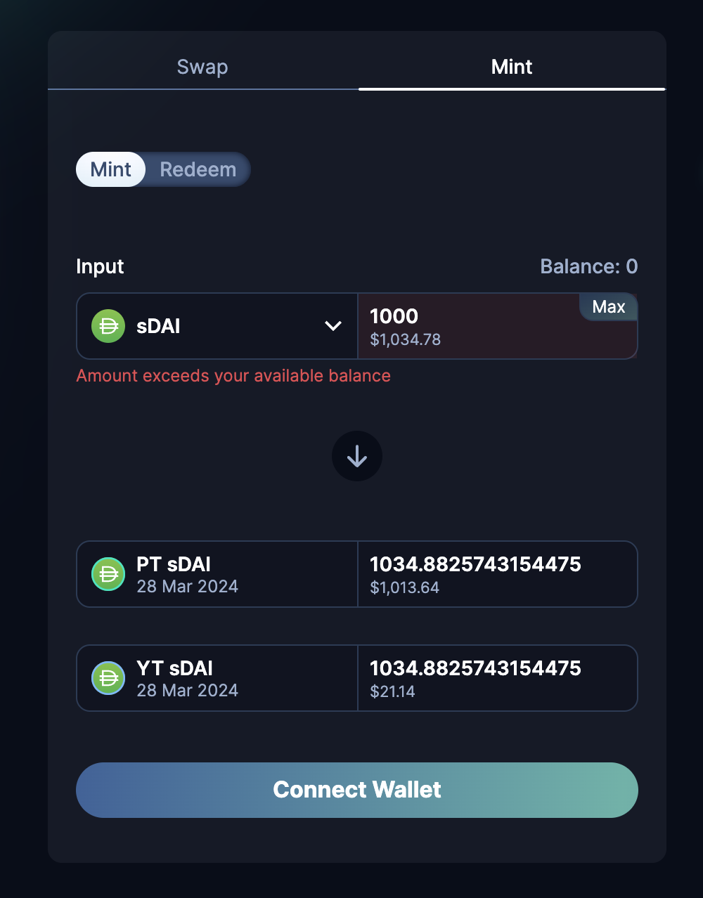The height and width of the screenshot is (898, 703).
Task: Open the sDAI input token selector
Action: pos(217,326)
